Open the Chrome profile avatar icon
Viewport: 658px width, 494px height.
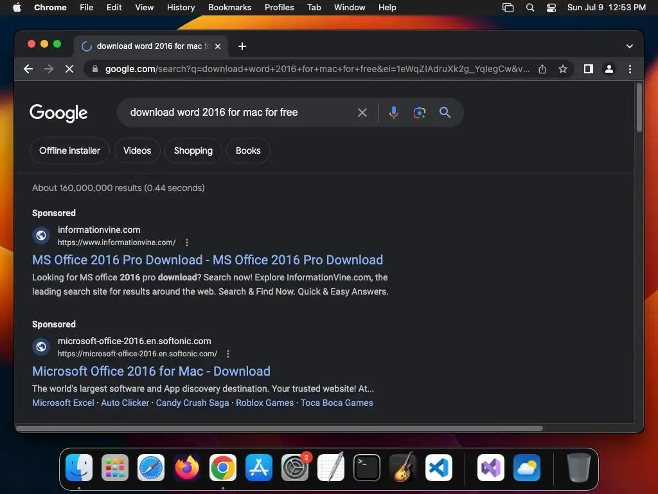pos(609,69)
